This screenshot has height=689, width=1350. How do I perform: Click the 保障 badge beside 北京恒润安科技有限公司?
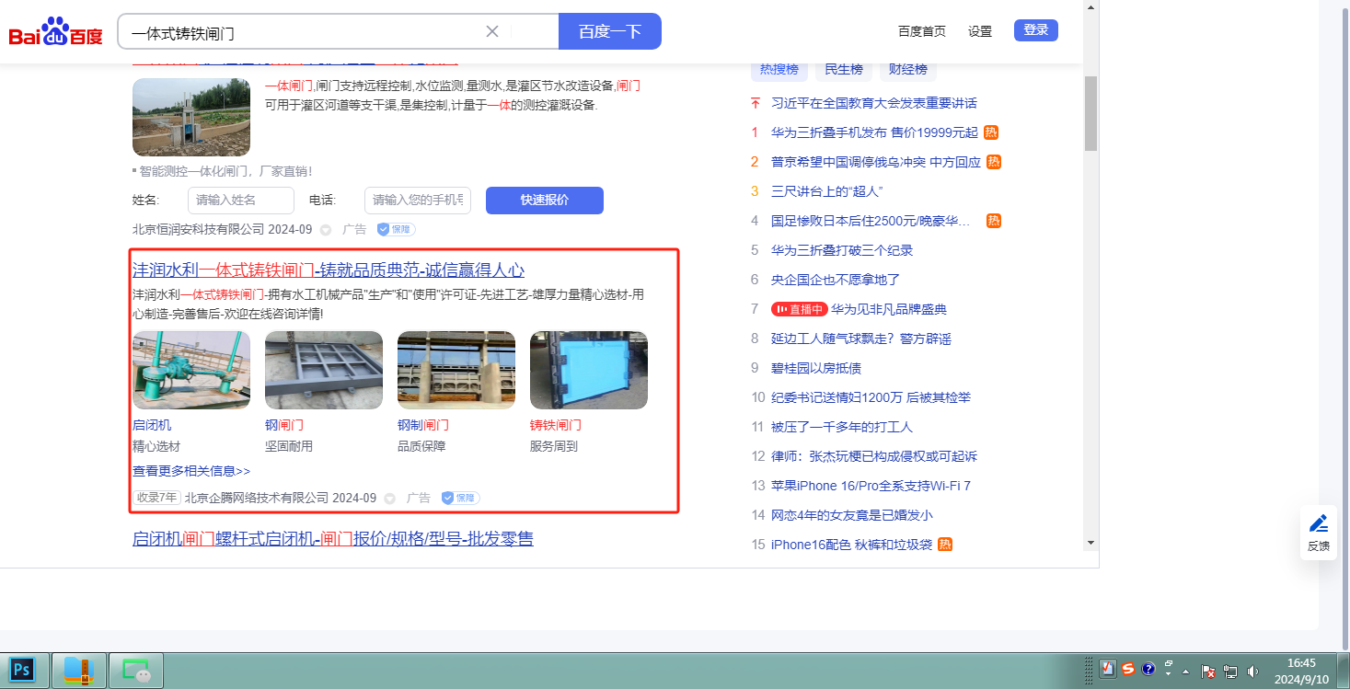pyautogui.click(x=396, y=229)
